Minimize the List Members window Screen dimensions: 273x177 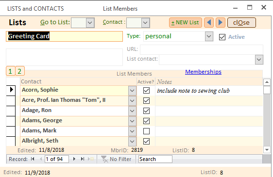pyautogui.click(x=236, y=8)
